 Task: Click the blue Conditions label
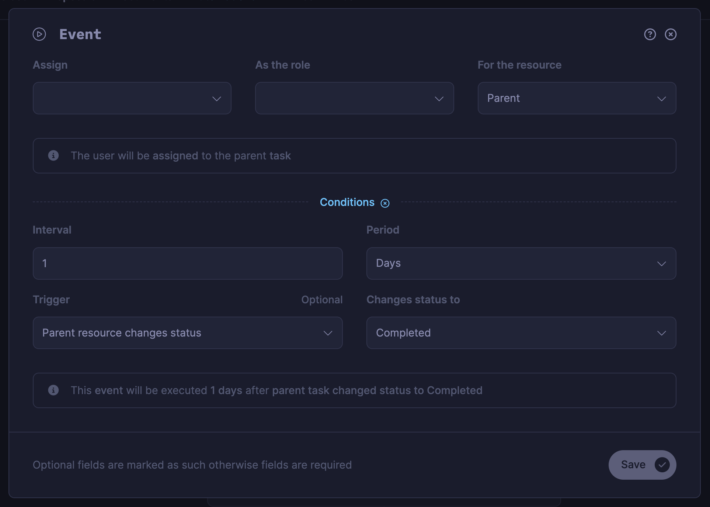tap(347, 202)
